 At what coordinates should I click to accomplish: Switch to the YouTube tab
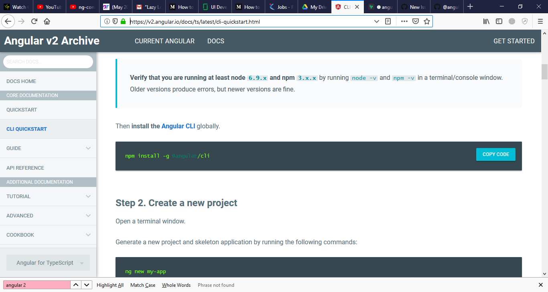pos(49,7)
